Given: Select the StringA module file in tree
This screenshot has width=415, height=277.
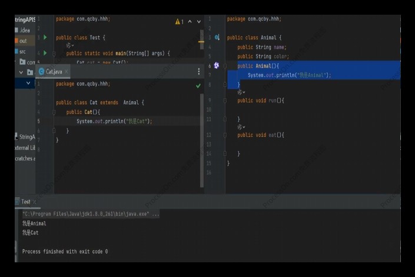Looking at the screenshot, I should 26,137.
